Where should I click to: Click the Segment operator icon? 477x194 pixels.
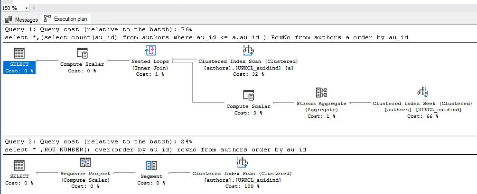click(151, 166)
